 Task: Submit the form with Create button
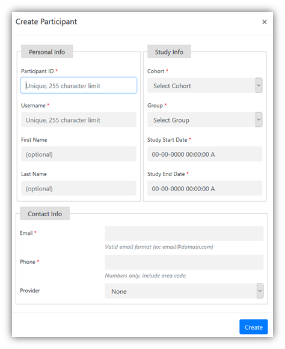tap(254, 327)
